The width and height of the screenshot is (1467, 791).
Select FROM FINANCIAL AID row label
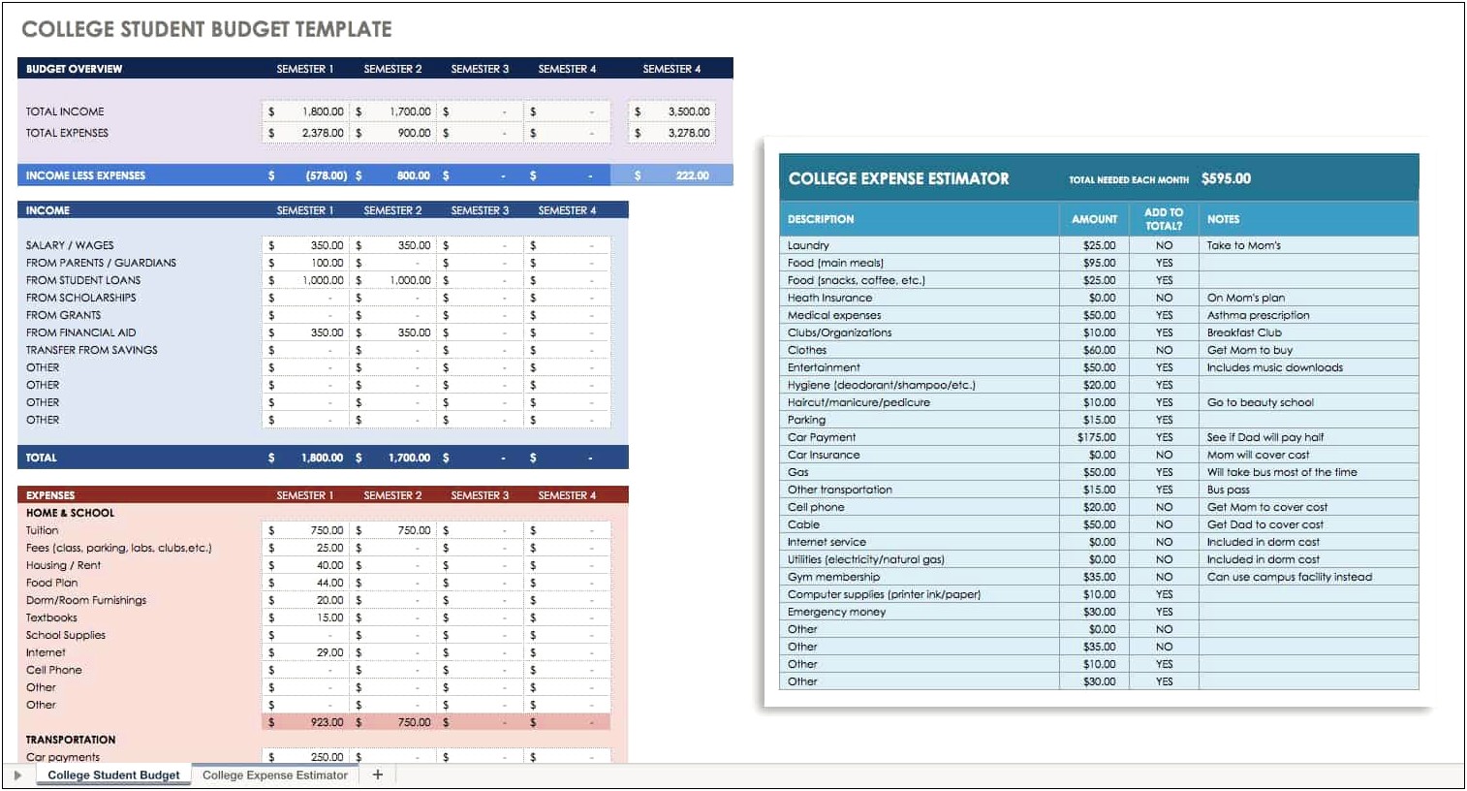(x=80, y=332)
